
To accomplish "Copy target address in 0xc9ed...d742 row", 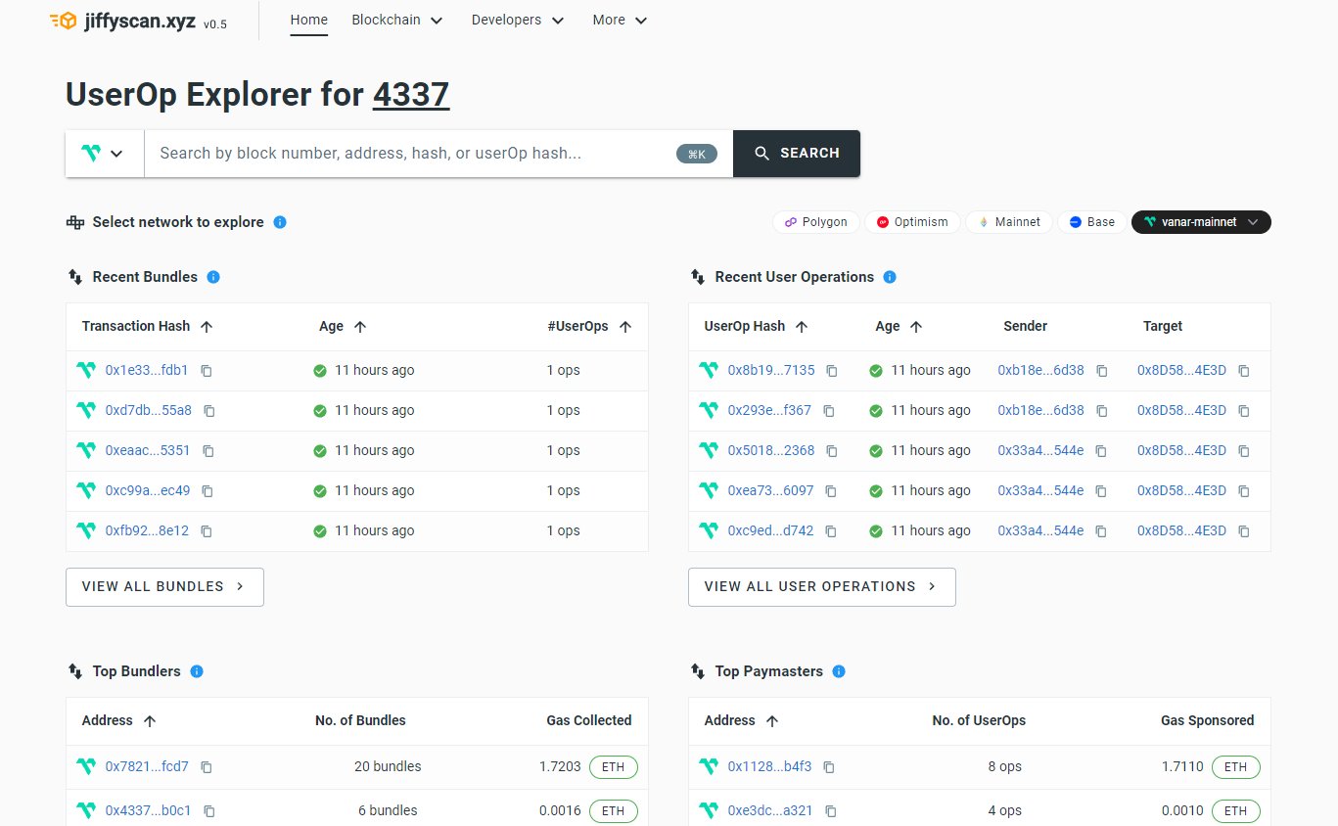I will 1244,531.
